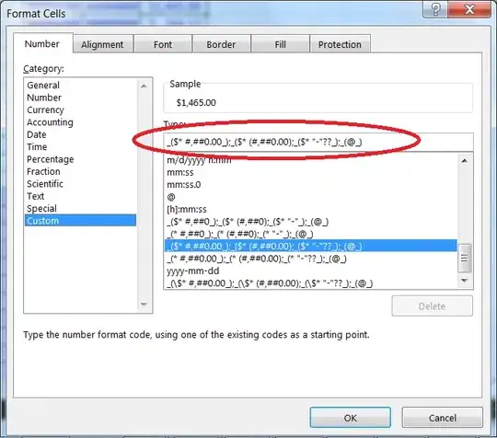Click the category list scroll-up arrow
This screenshot has height=438, width=497.
[x=144, y=86]
